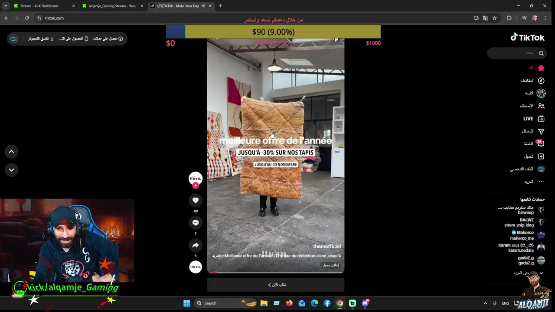The height and width of the screenshot is (312, 555).
Task: Open the Profile avatar item in sidebar
Action: (x=541, y=169)
